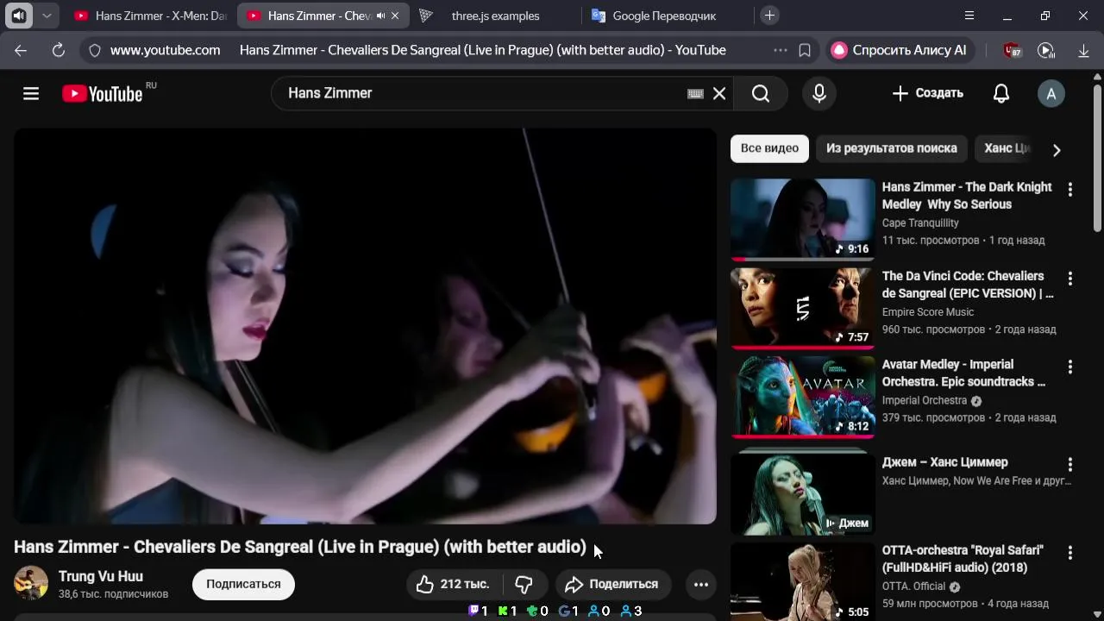Clear the Hans Zimmer search text
The height and width of the screenshot is (621, 1104).
click(x=719, y=93)
